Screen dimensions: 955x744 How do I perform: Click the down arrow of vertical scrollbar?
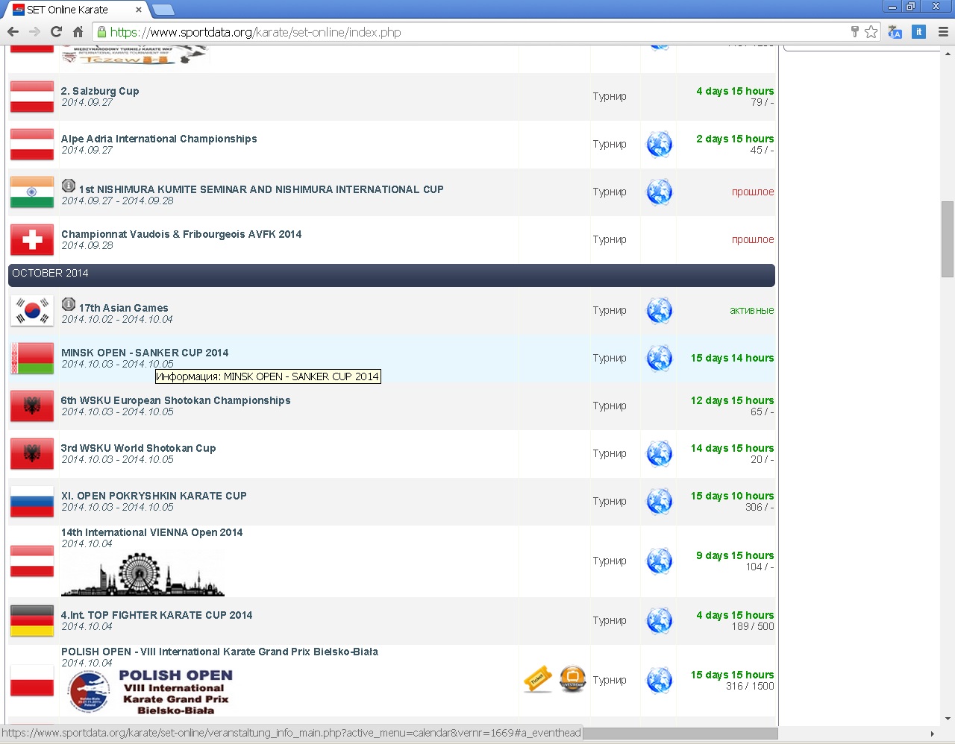(x=948, y=719)
